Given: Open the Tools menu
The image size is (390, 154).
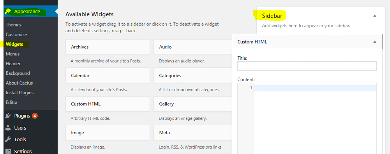Looking at the screenshot, I should click(x=20, y=139).
